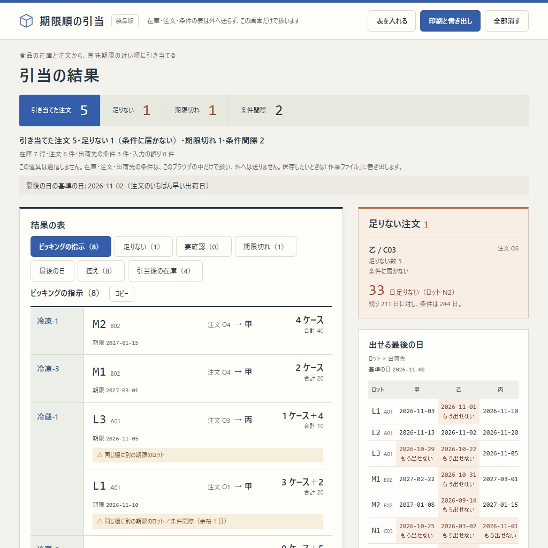This screenshot has height=548, width=548.
Task: Click the 冷蔵-1 location label
Action: [x=48, y=416]
